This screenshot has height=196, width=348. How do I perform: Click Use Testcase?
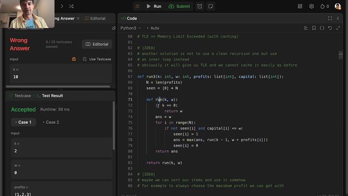click(97, 59)
